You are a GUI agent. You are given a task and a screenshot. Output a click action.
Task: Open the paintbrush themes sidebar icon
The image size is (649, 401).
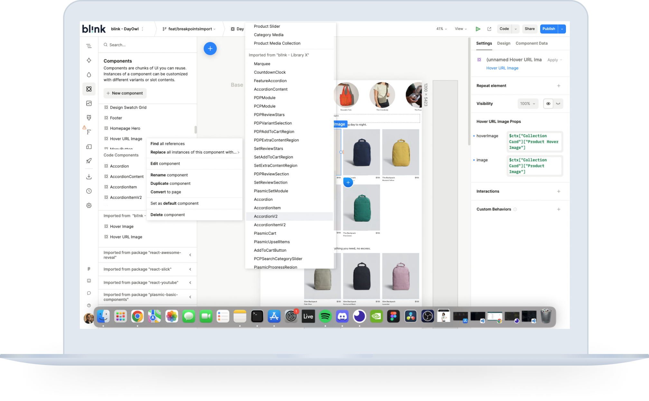[x=89, y=117]
